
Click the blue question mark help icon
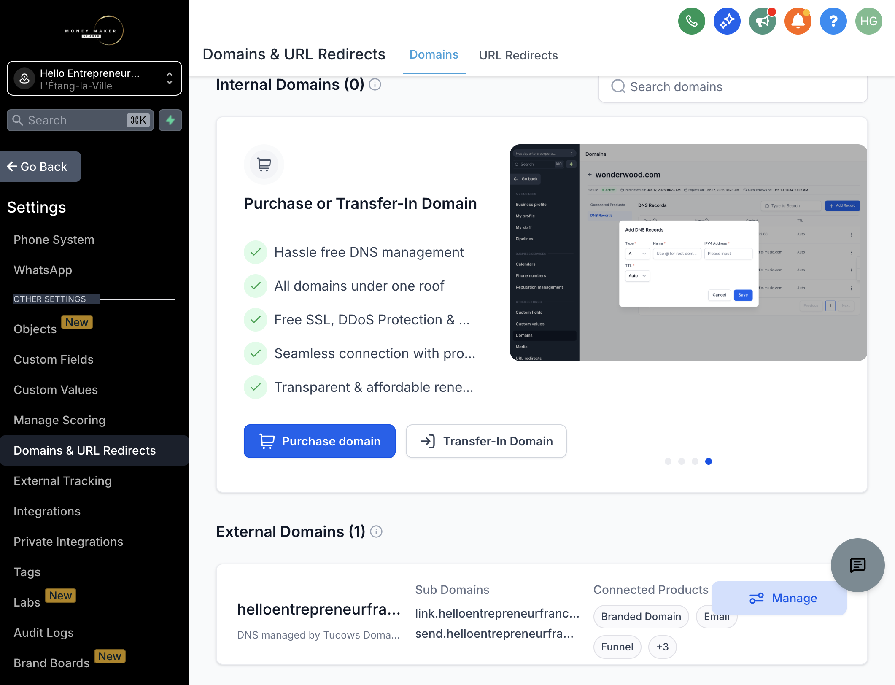pos(833,21)
